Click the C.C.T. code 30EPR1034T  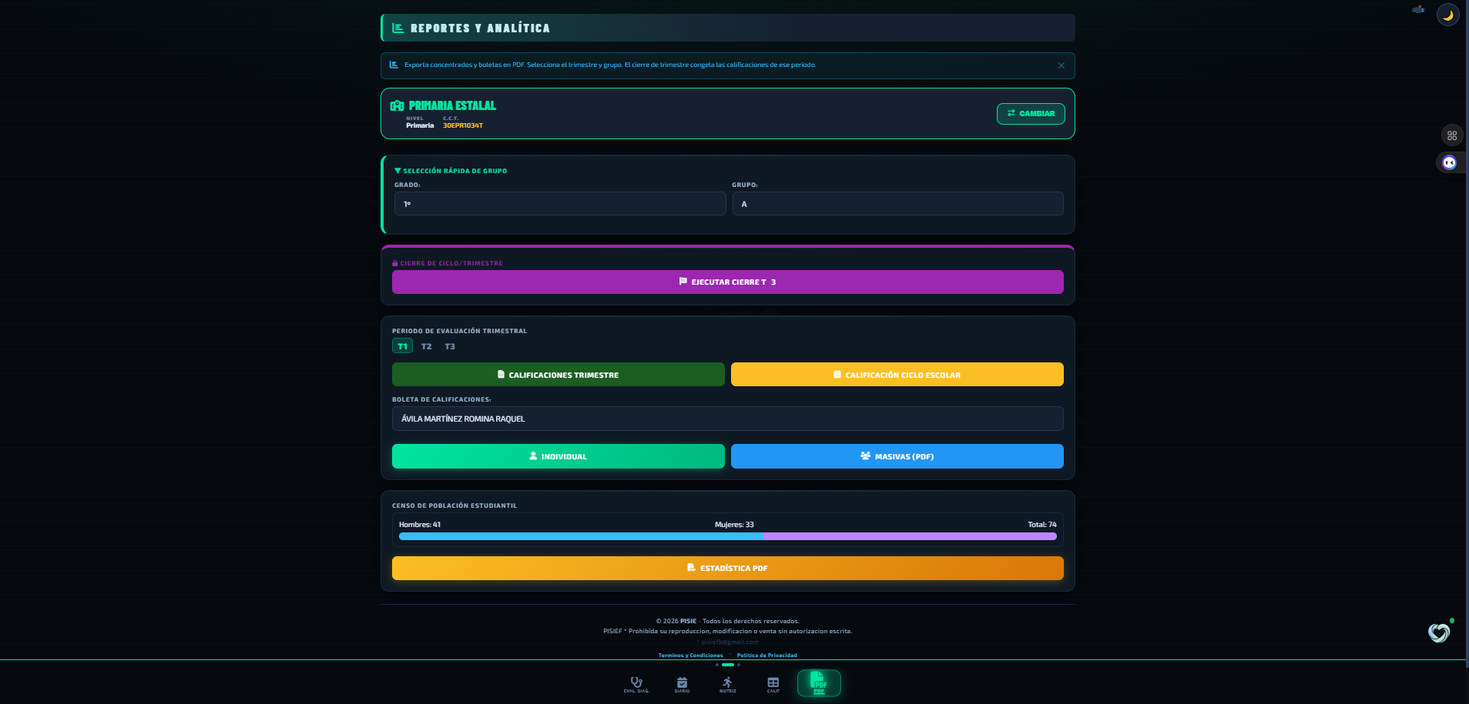point(463,125)
